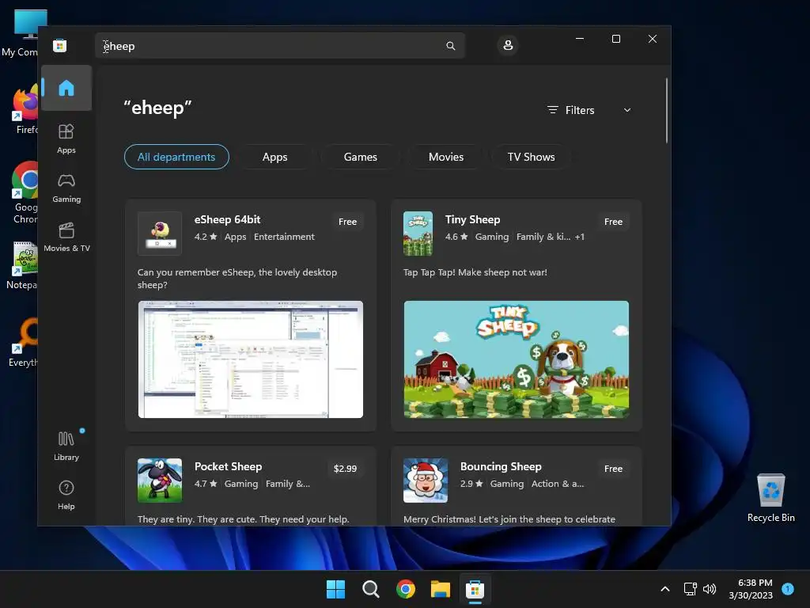Image resolution: width=810 pixels, height=608 pixels.
Task: Select the Apps department filter
Action: [x=274, y=157]
